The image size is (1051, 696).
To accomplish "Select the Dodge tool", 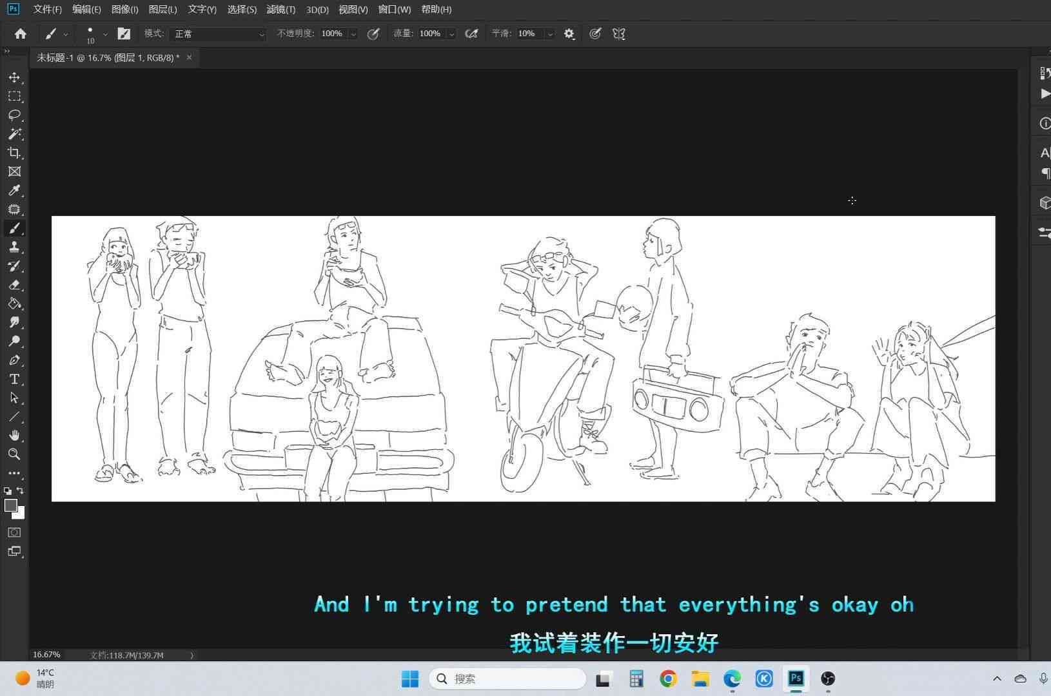I will pos(14,341).
